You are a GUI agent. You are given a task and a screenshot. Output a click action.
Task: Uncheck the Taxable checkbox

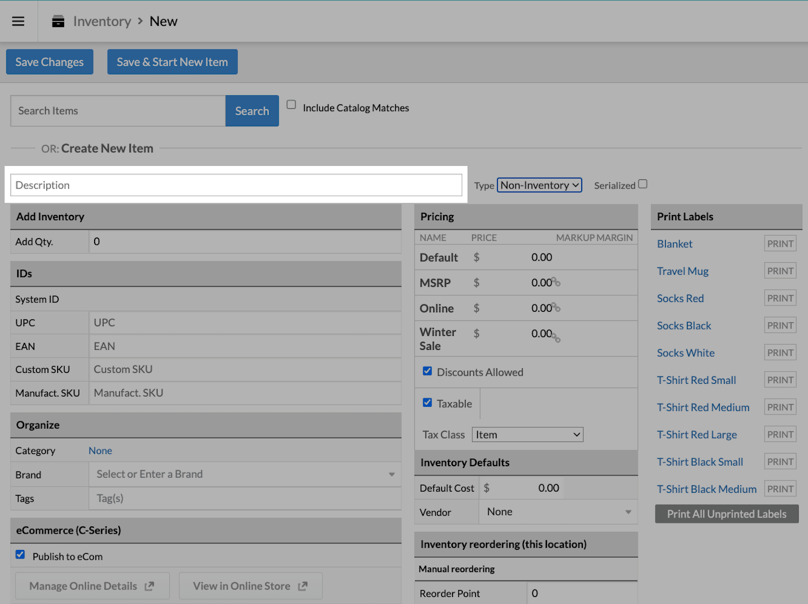coord(427,402)
